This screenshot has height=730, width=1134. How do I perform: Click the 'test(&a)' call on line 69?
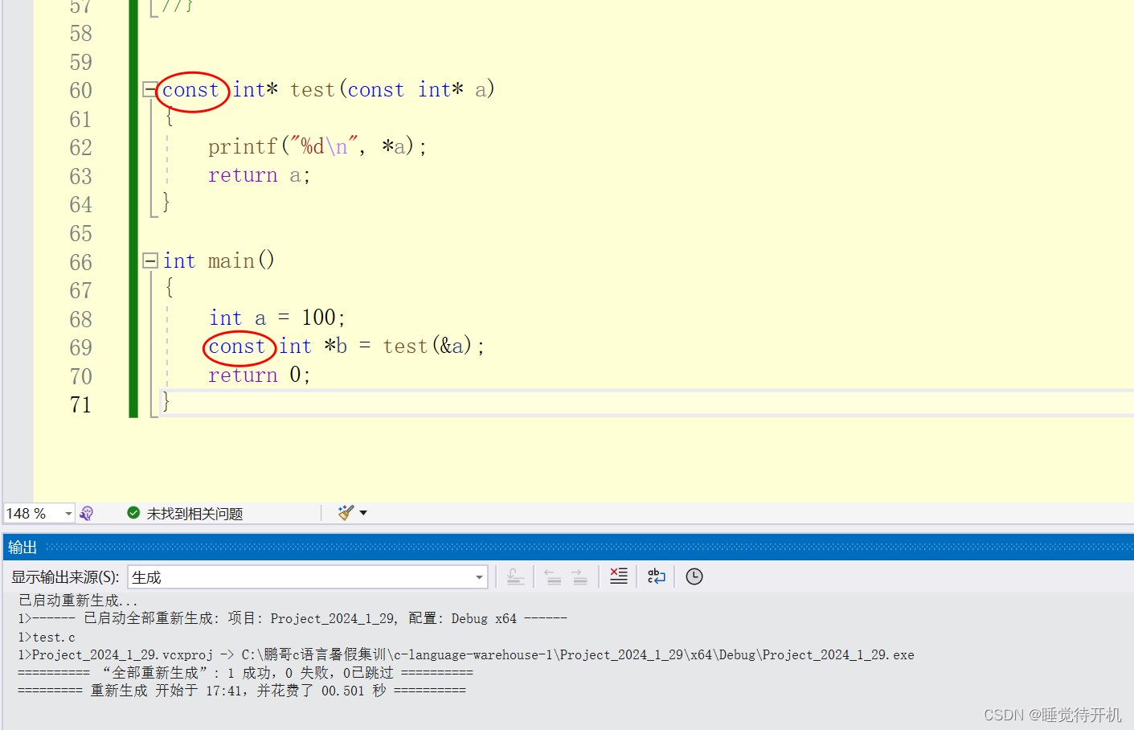(x=427, y=346)
